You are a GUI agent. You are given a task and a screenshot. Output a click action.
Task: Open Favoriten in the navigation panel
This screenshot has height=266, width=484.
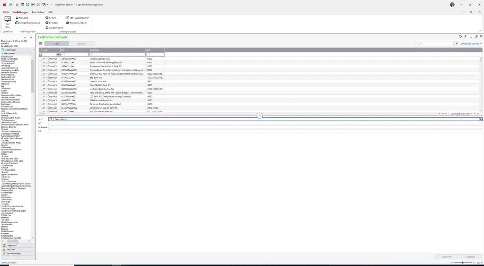point(17,249)
